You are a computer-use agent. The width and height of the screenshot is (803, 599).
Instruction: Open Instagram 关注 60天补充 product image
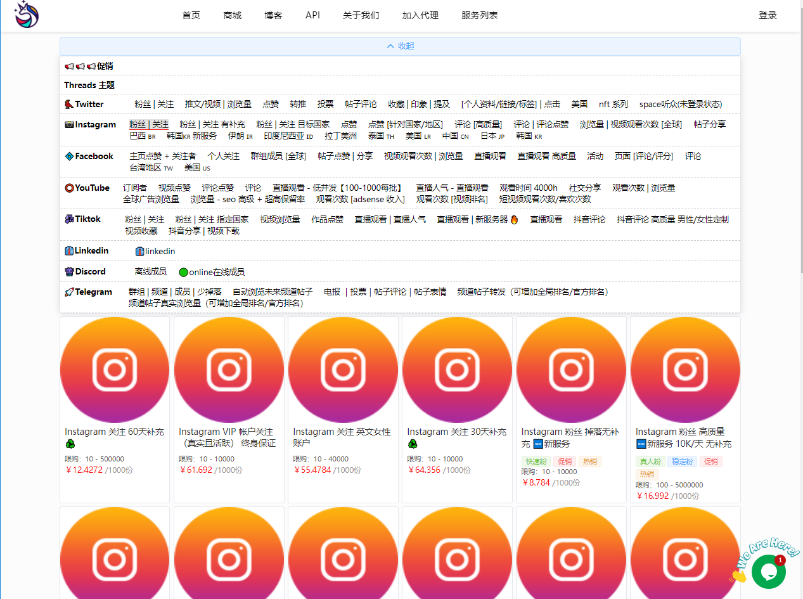[x=115, y=368]
